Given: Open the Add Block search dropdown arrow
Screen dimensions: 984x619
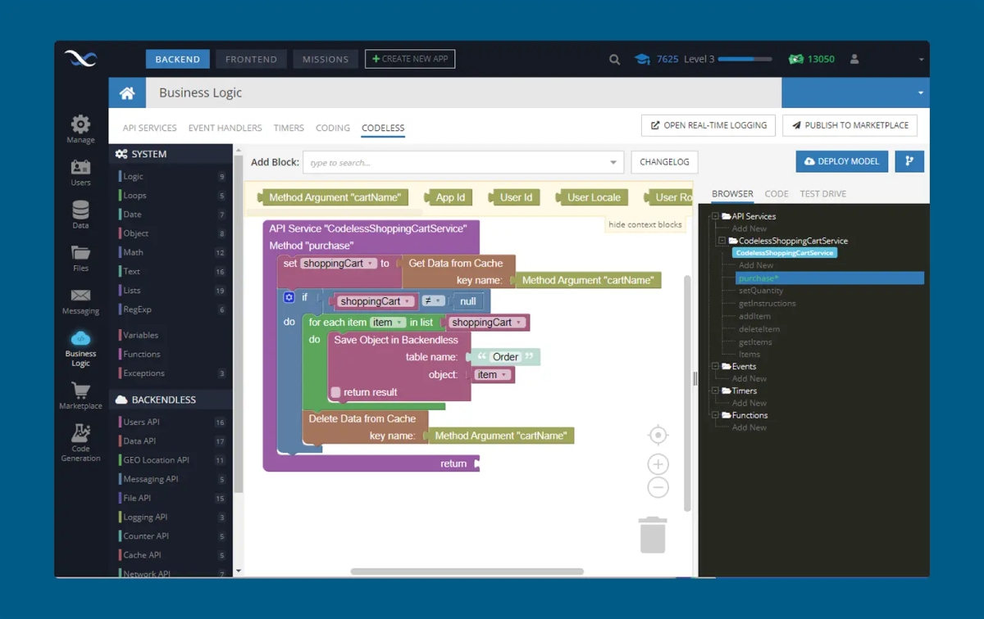Looking at the screenshot, I should tap(613, 162).
